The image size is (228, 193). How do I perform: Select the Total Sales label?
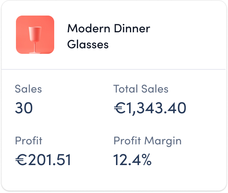(x=141, y=89)
